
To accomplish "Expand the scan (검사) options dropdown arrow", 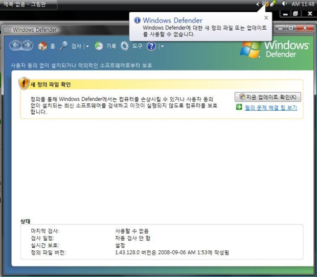I will (x=87, y=47).
